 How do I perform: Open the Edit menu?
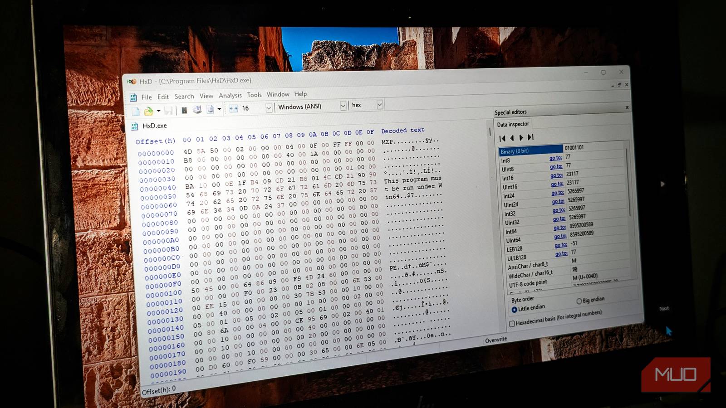(163, 97)
